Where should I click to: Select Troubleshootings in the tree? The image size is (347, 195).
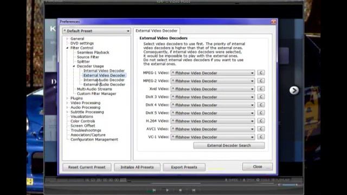tap(86, 131)
